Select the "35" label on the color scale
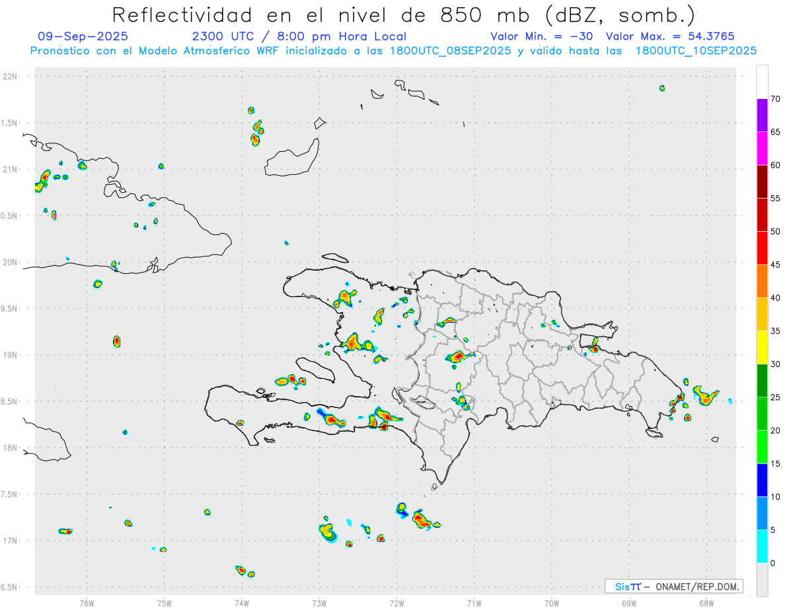The image size is (793, 612). pos(775,331)
